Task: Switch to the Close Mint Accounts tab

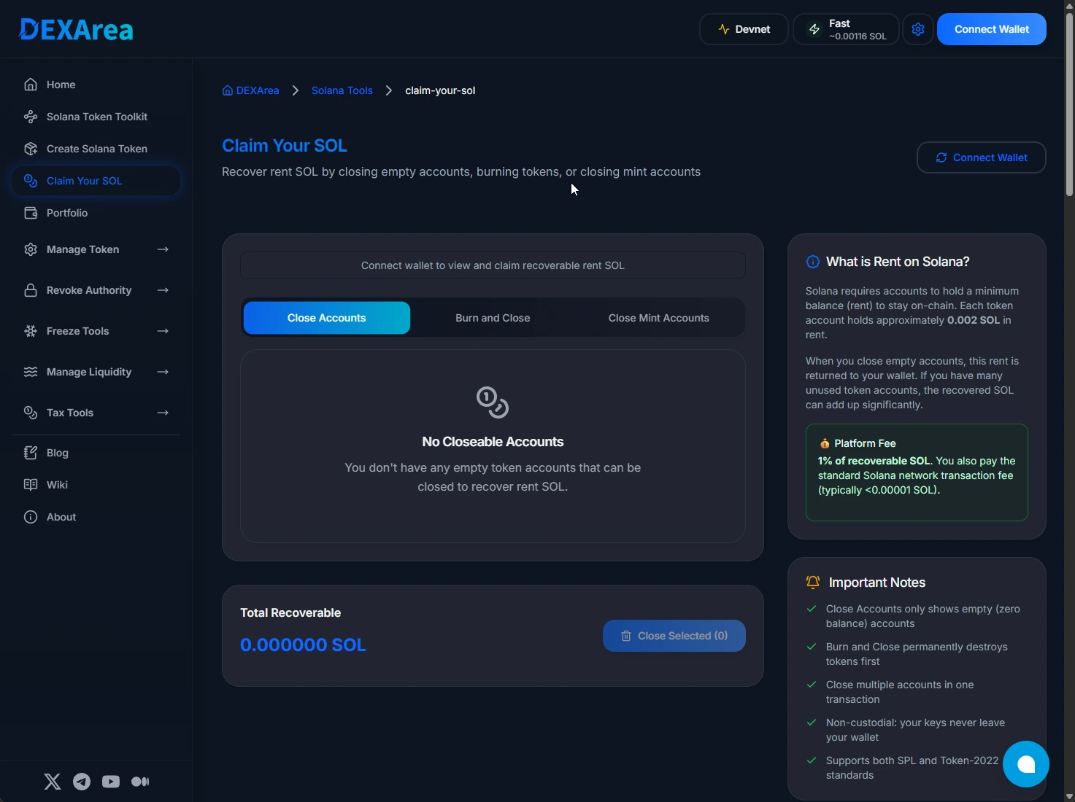Action: pos(658,317)
